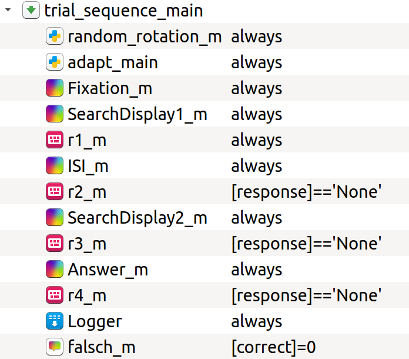
Task: Select the Answer_m sketchpad item
Action: coord(108,270)
